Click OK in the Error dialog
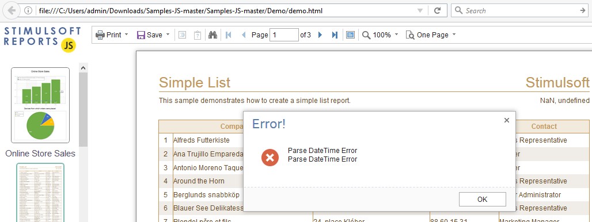The height and width of the screenshot is (222, 592). pyautogui.click(x=483, y=200)
